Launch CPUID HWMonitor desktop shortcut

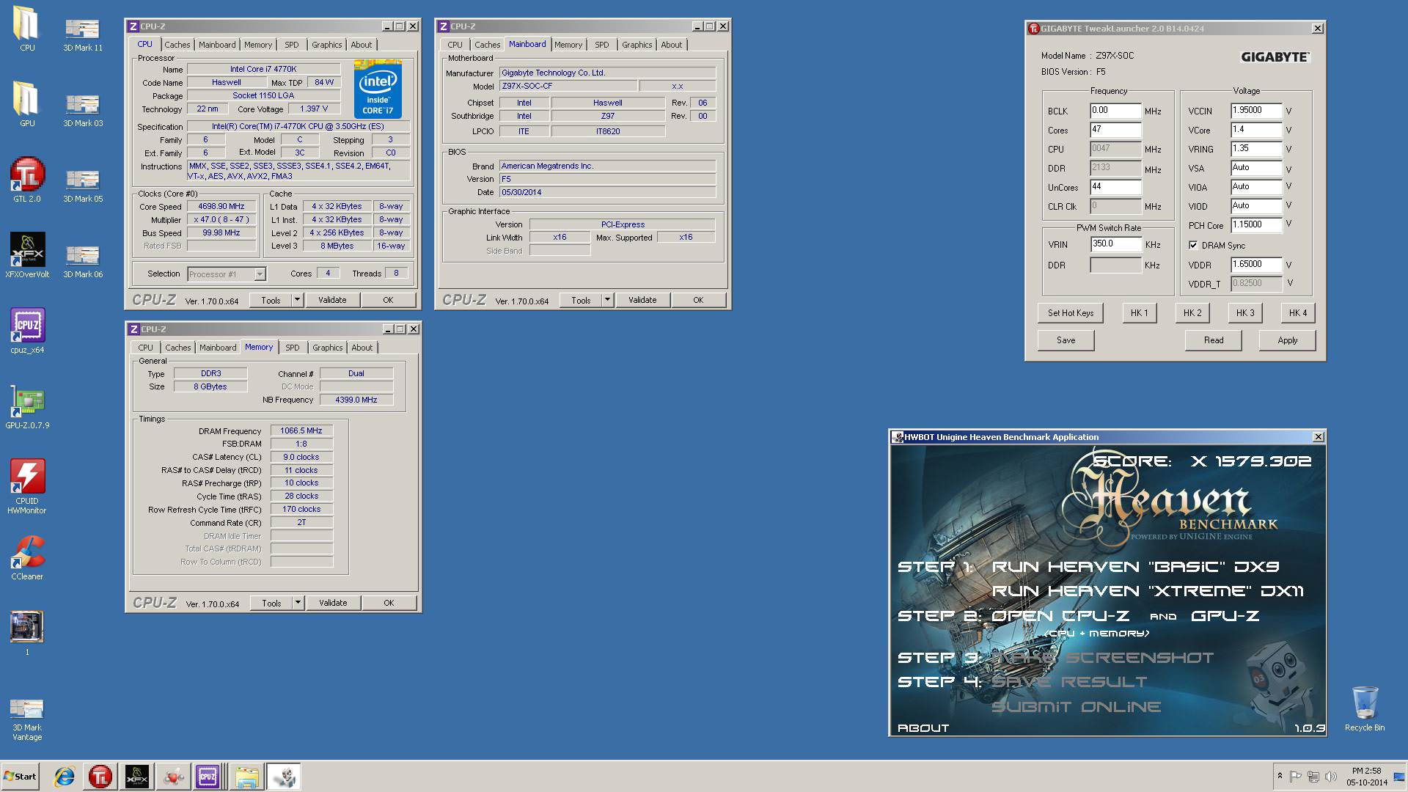tap(27, 486)
